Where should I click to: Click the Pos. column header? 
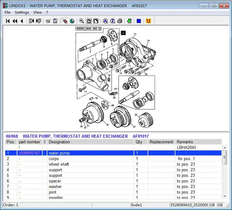11,142
